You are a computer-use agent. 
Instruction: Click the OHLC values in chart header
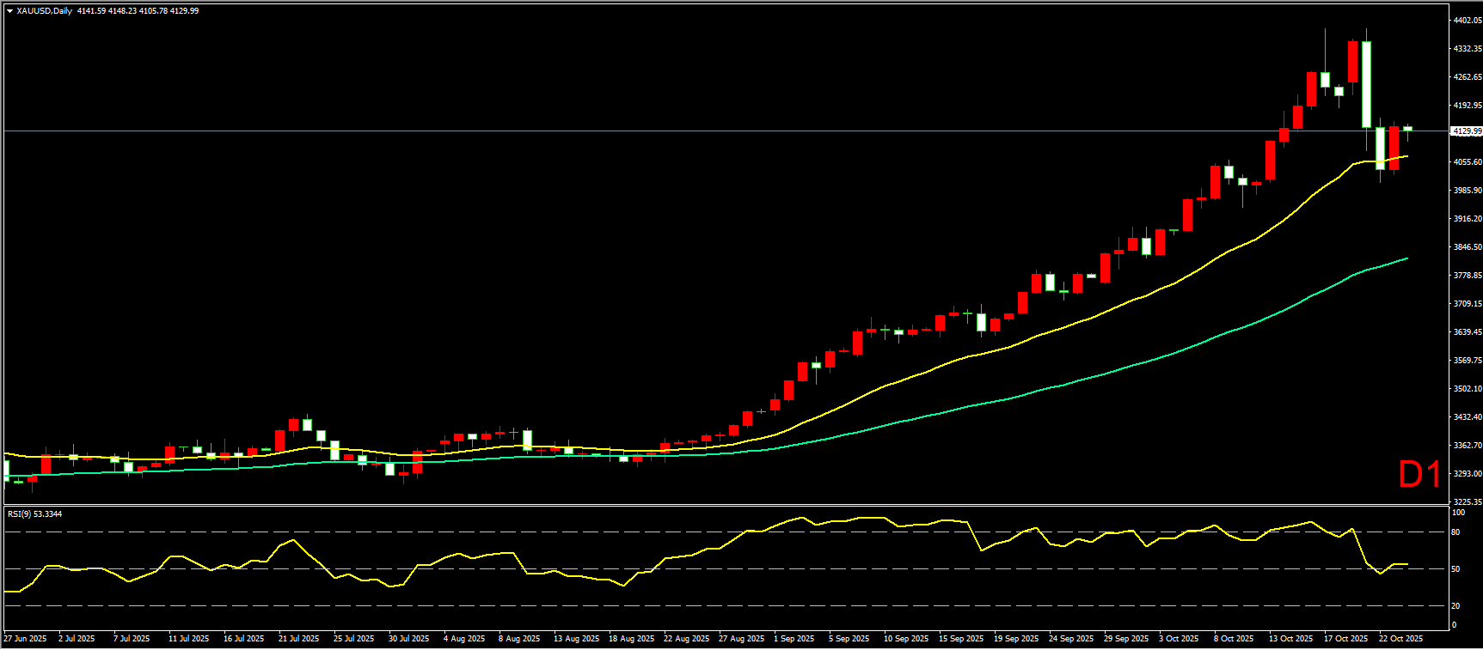[x=138, y=11]
